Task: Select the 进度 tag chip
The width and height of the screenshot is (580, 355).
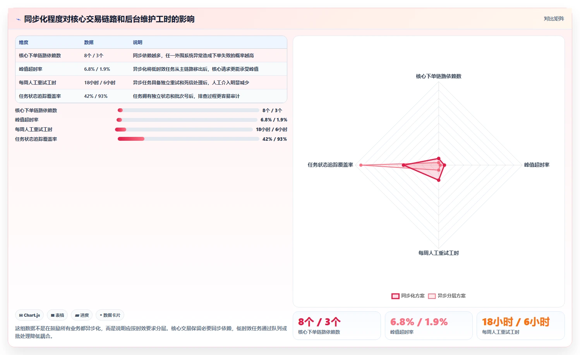Action: click(82, 315)
